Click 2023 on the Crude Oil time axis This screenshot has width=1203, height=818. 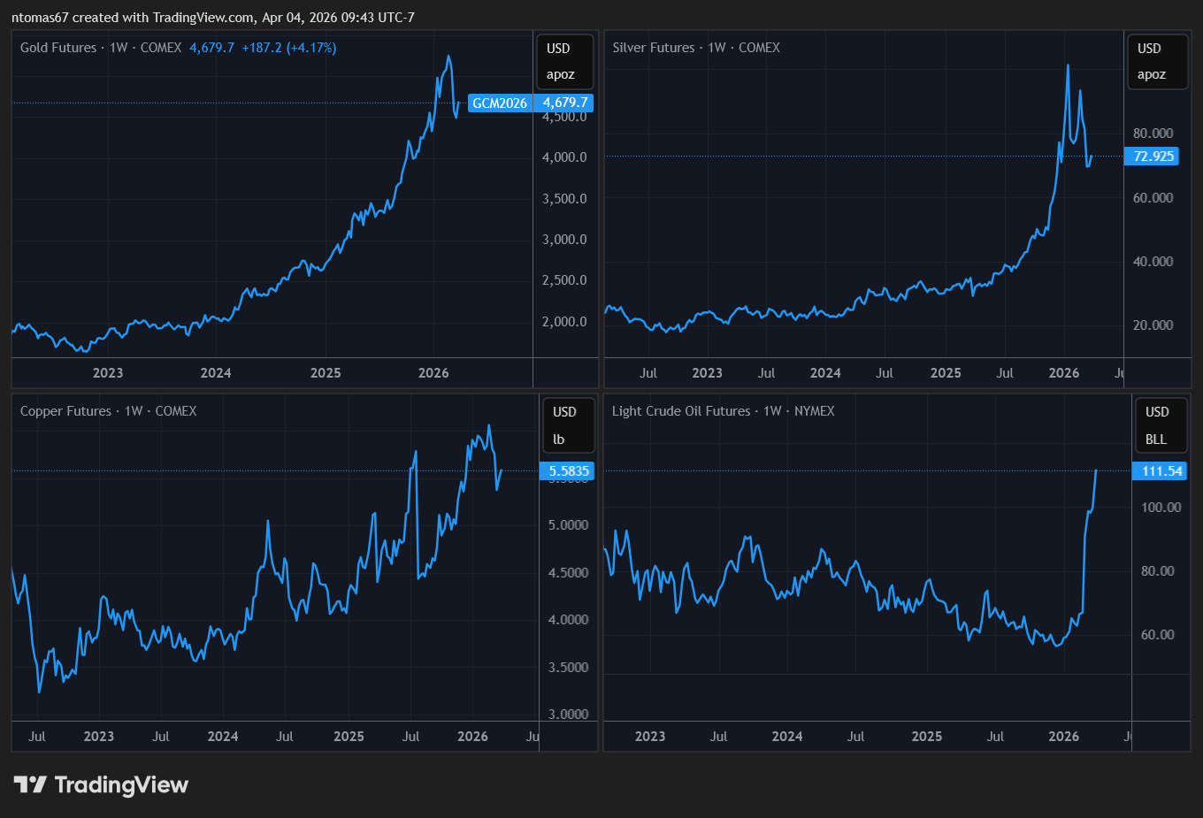(650, 737)
